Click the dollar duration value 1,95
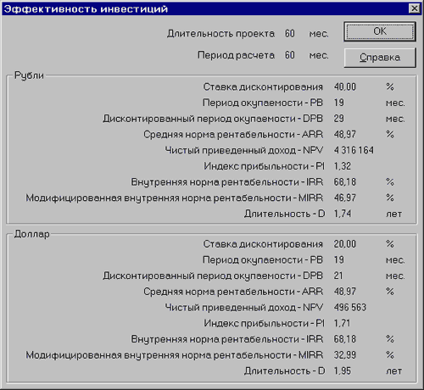 point(343,370)
